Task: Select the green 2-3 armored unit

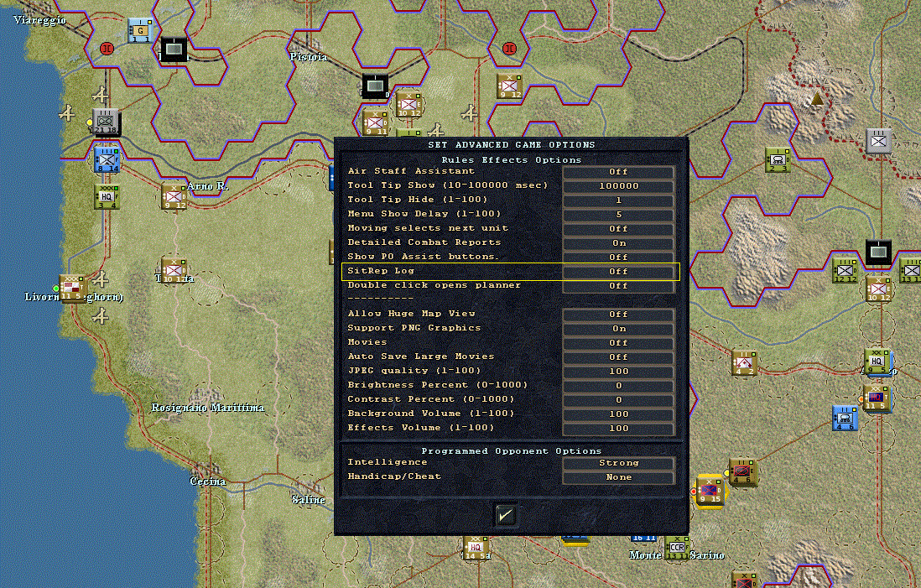Action: pos(779,160)
